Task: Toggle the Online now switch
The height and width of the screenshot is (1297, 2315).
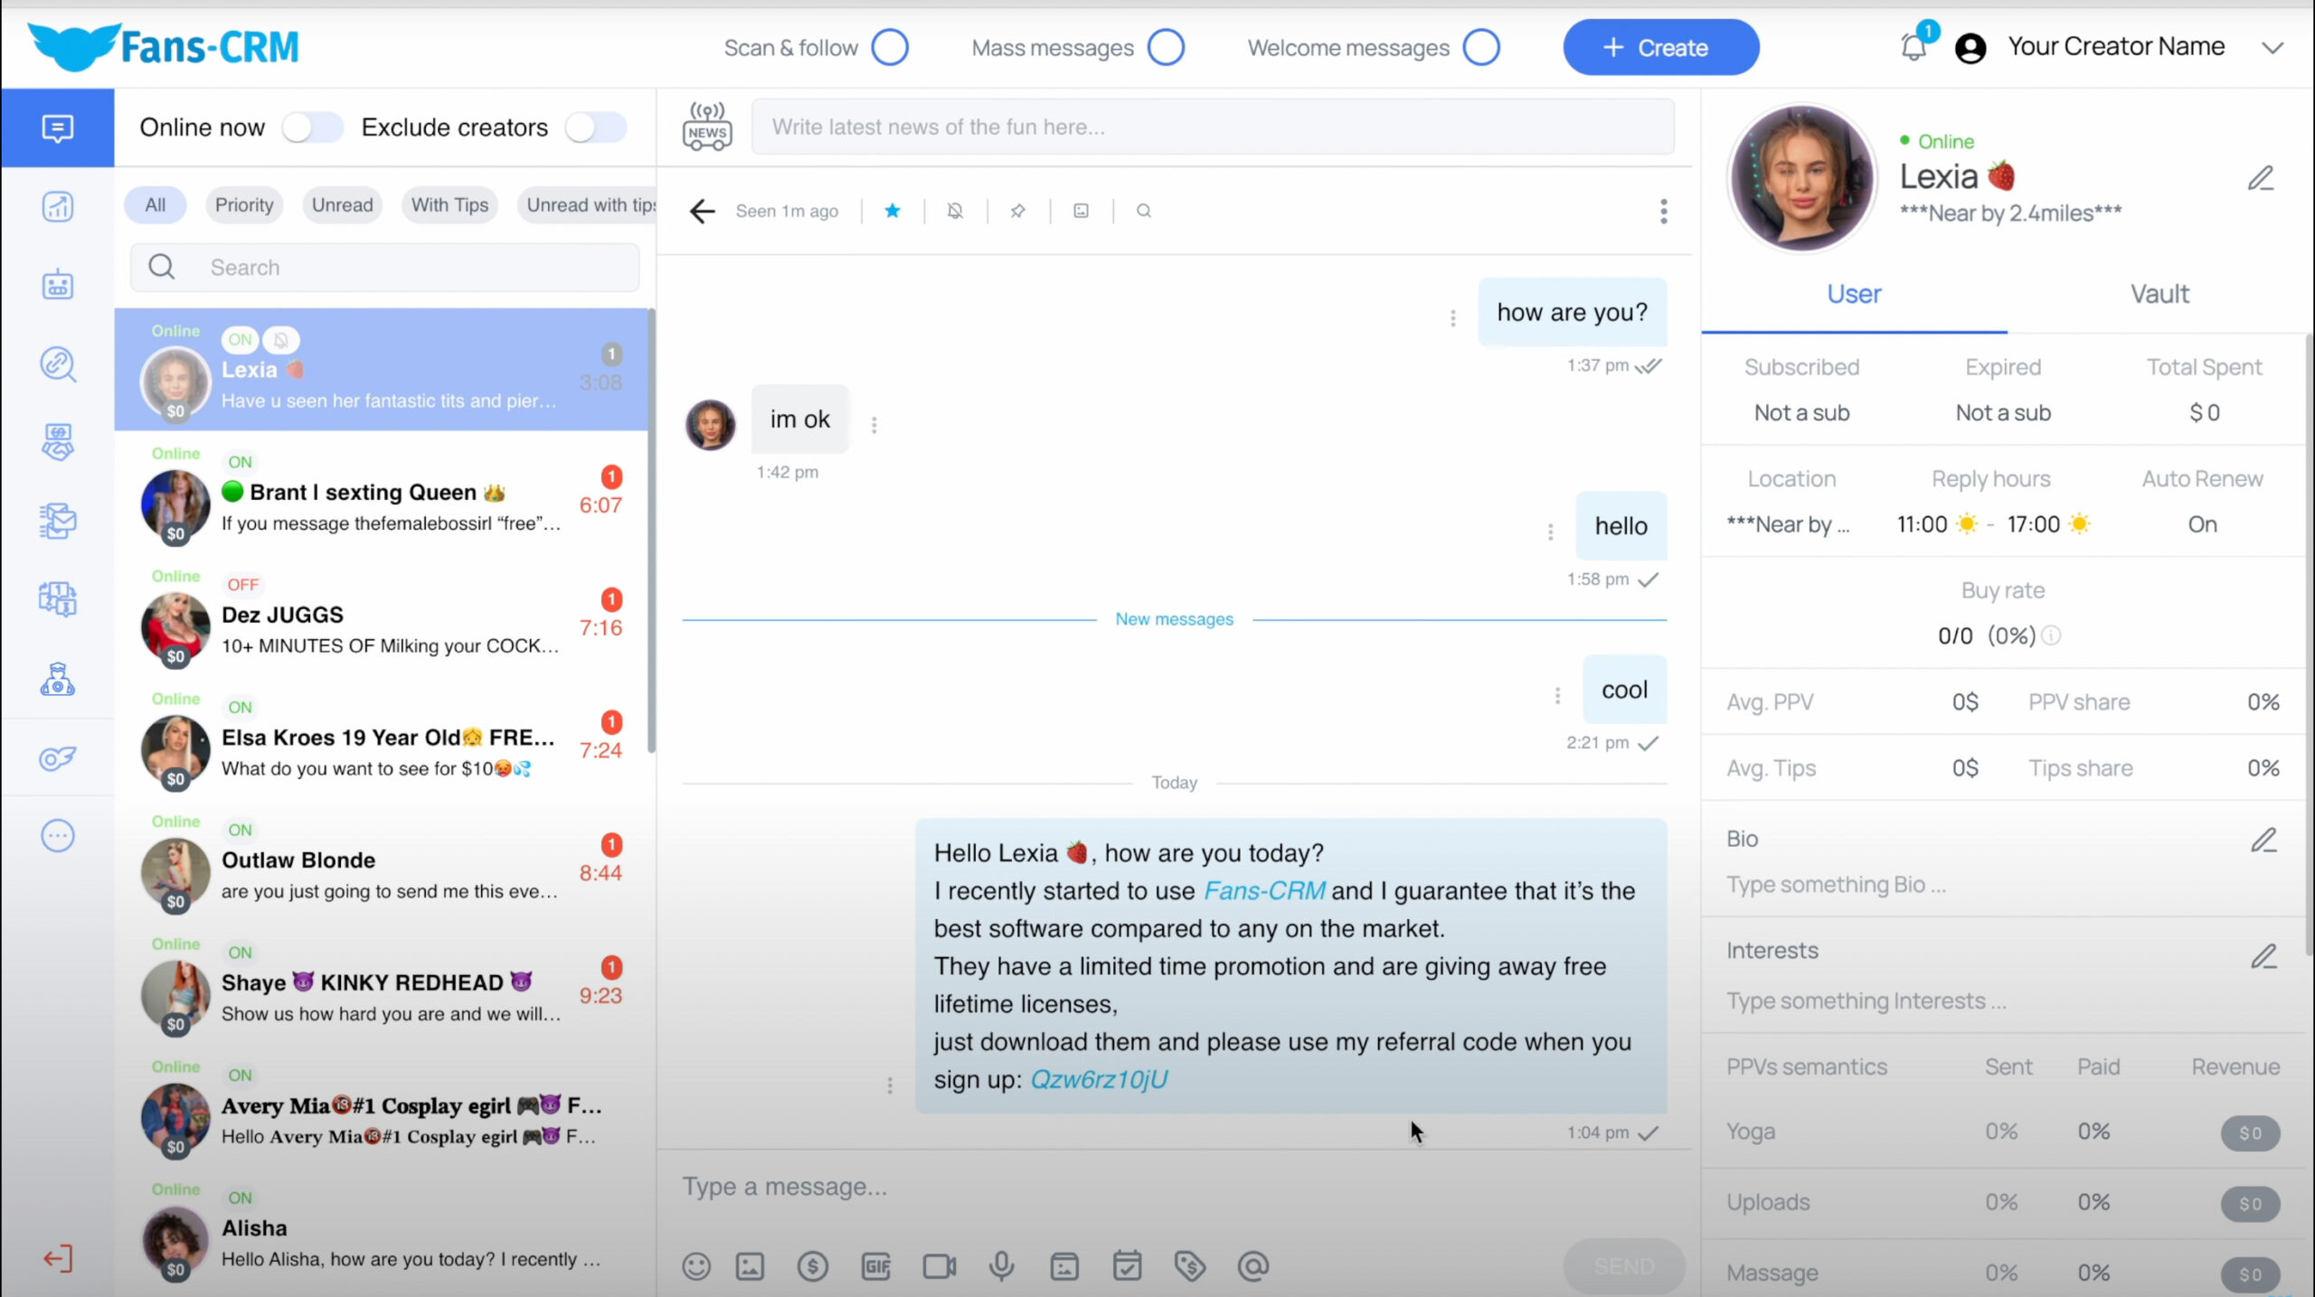Action: pos(308,127)
